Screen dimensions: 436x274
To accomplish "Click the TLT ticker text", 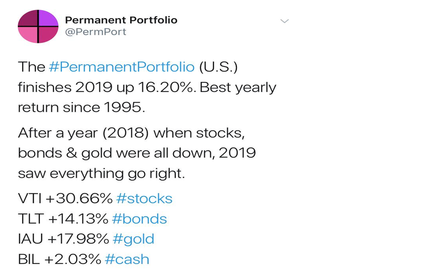I will tap(30, 219).
